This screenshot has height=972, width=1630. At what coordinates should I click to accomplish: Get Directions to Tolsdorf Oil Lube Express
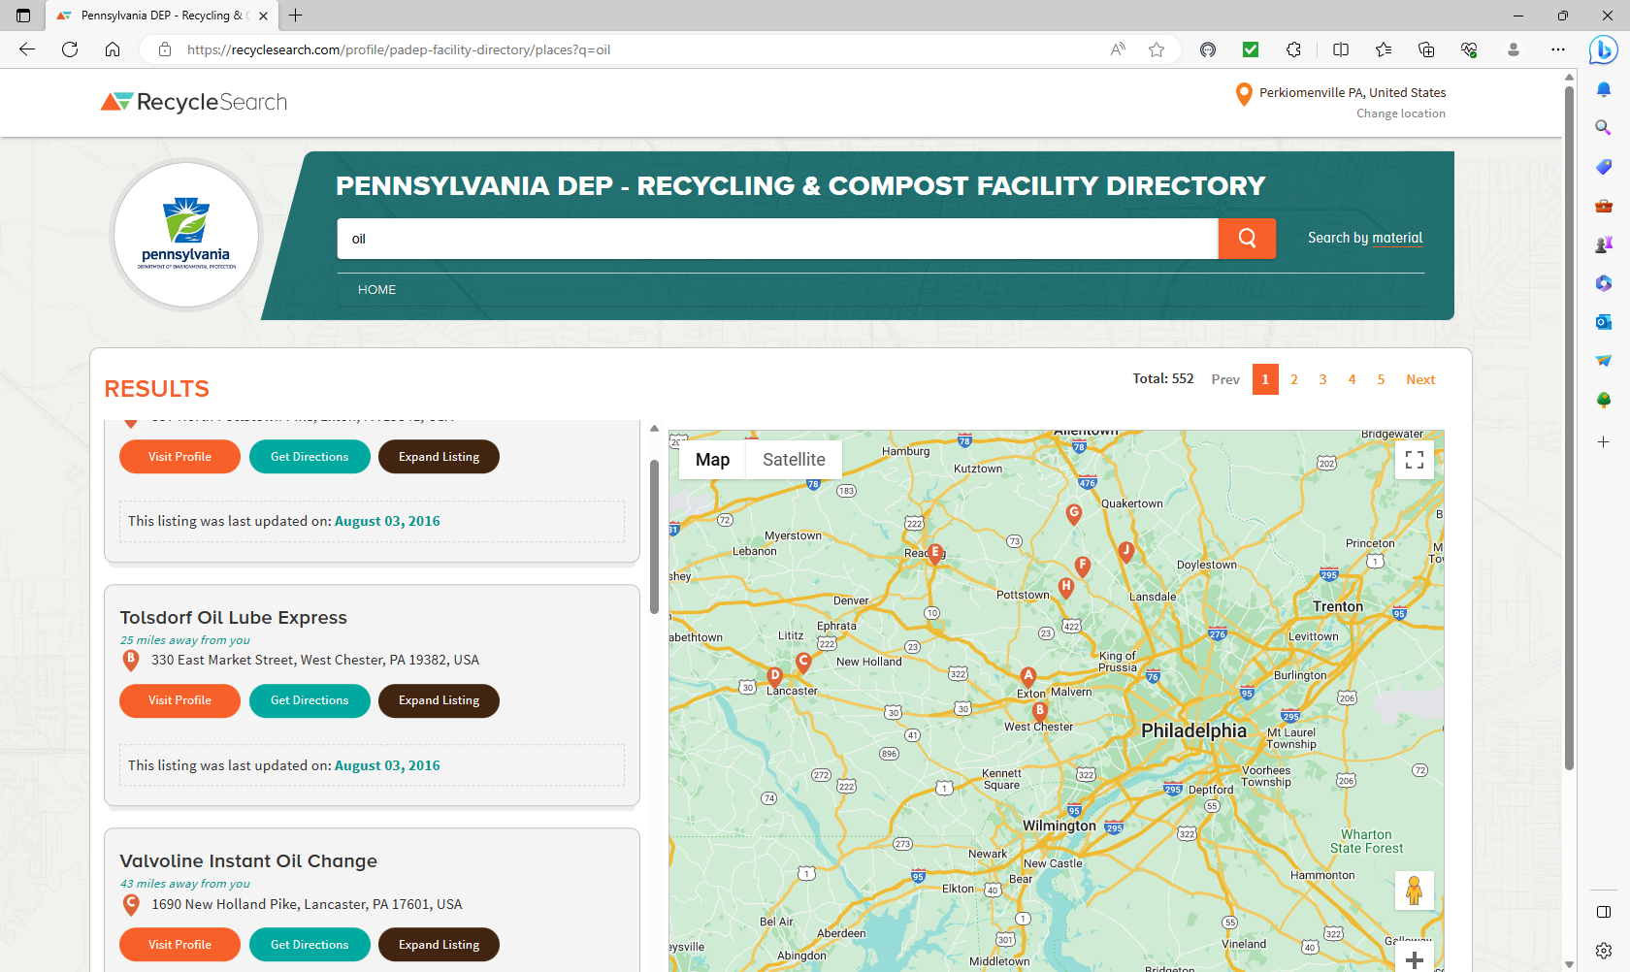coord(310,700)
